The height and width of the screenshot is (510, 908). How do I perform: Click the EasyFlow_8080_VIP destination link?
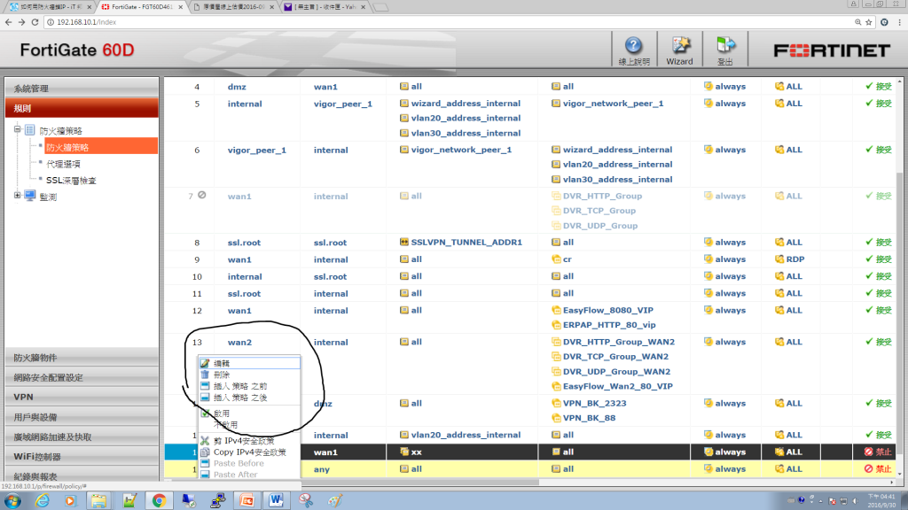(x=608, y=311)
